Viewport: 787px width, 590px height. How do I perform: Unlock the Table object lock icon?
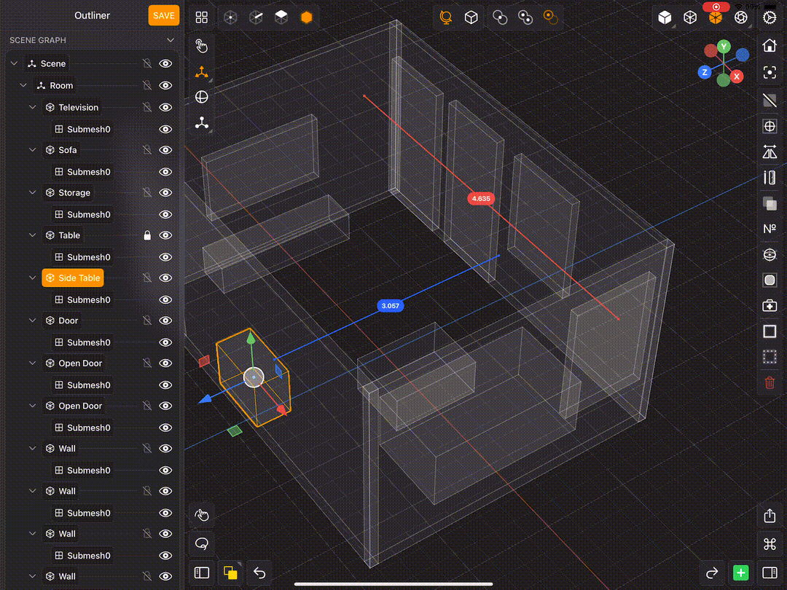tap(147, 235)
